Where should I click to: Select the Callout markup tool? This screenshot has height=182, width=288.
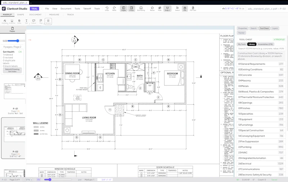(x=33, y=22)
